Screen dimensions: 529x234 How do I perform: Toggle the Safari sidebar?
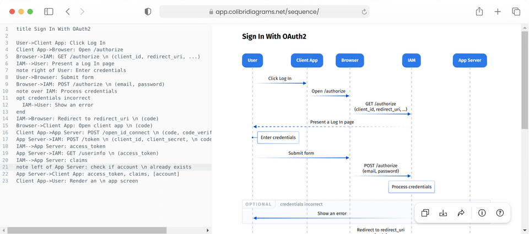[x=48, y=12]
